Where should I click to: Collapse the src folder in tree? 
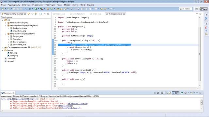pyautogui.click(x=3, y=20)
